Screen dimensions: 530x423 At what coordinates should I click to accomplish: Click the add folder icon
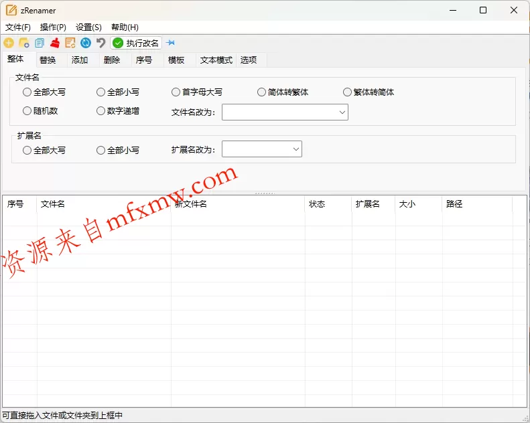tap(24, 43)
